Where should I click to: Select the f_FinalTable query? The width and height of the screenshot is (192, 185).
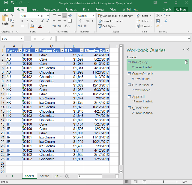pos(157,110)
